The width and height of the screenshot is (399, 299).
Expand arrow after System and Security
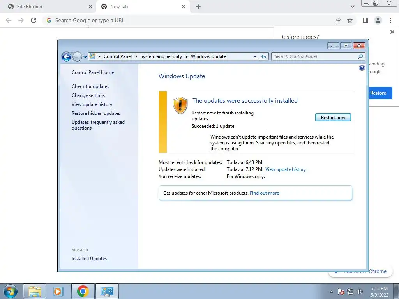pos(187,56)
